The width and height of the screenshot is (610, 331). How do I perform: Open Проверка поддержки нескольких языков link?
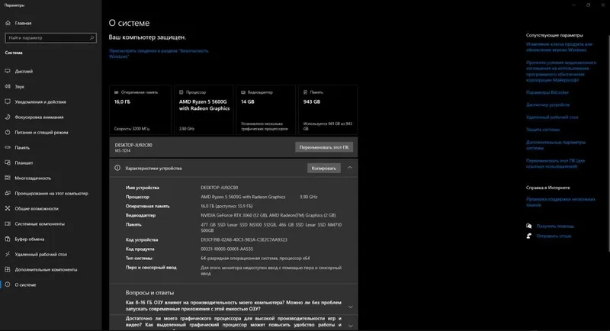coord(560,202)
